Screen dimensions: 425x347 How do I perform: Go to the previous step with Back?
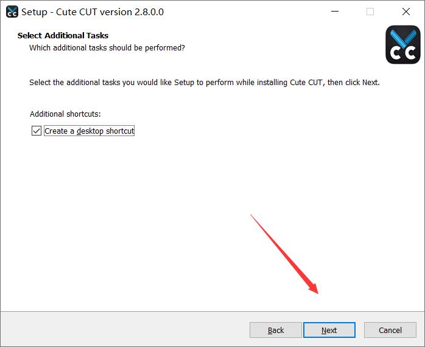tap(275, 330)
